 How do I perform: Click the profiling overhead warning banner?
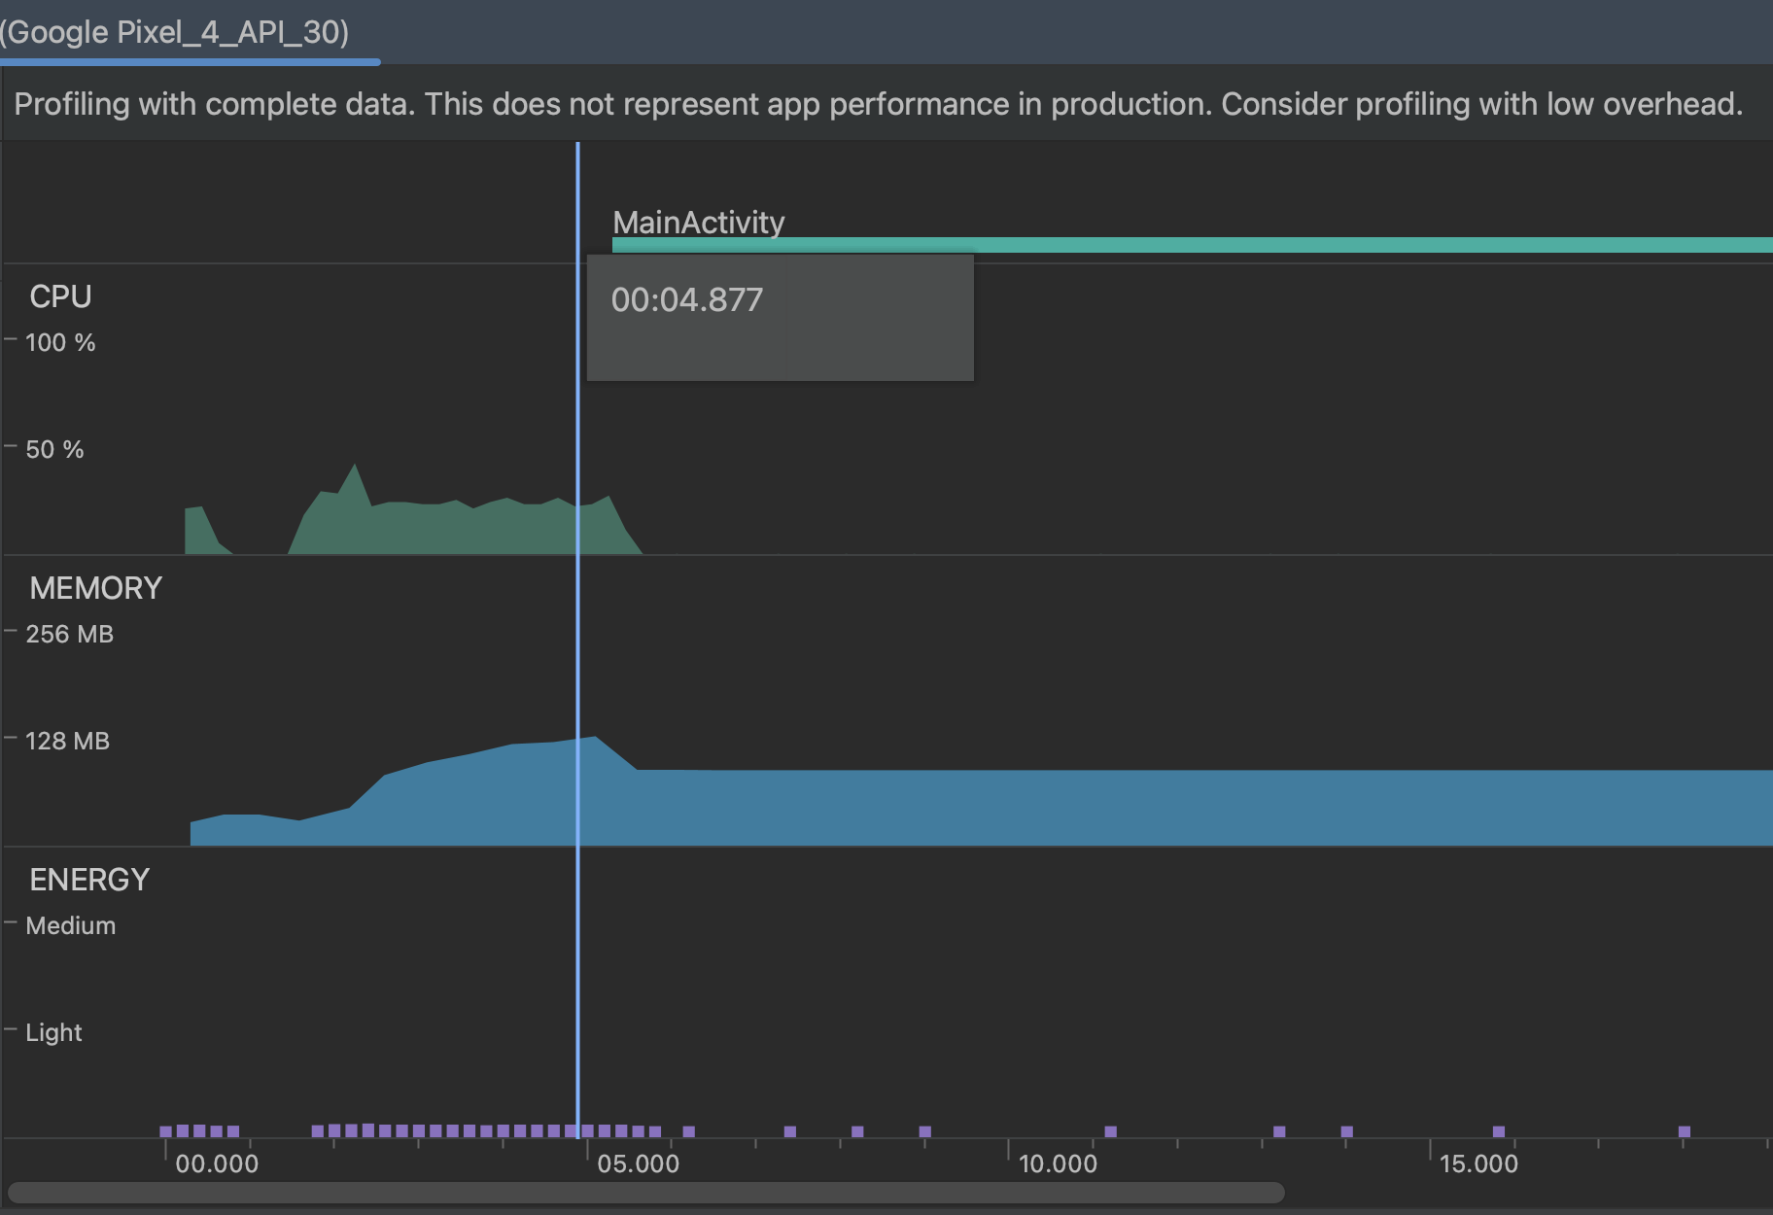875,104
